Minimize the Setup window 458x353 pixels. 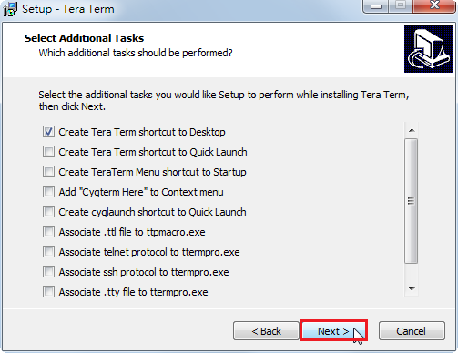376,6
